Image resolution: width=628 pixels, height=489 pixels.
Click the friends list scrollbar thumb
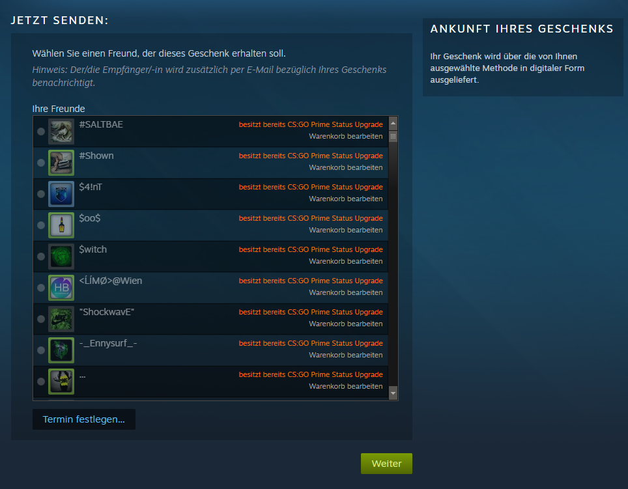pyautogui.click(x=393, y=137)
